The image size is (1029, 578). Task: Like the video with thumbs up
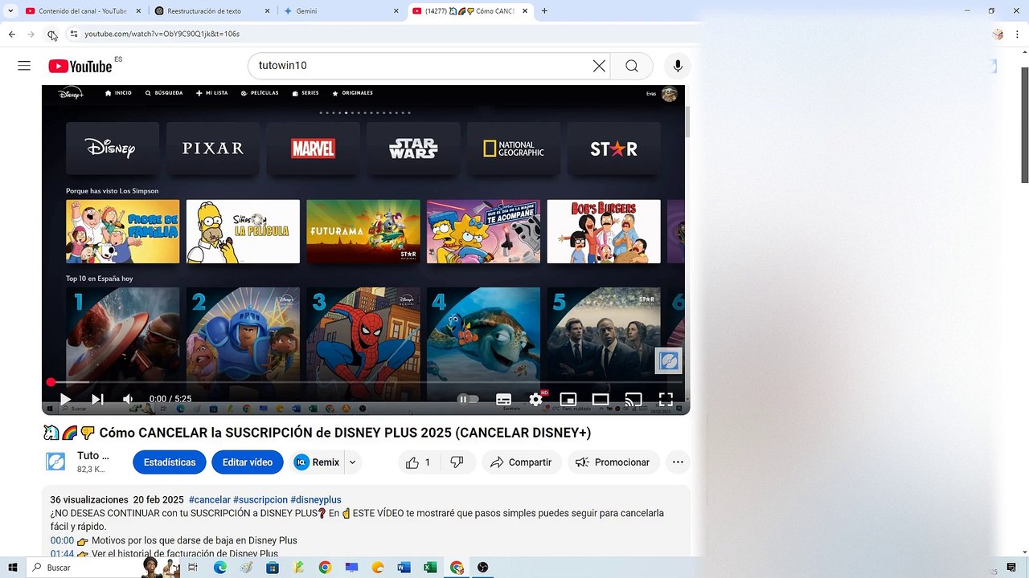pos(419,462)
